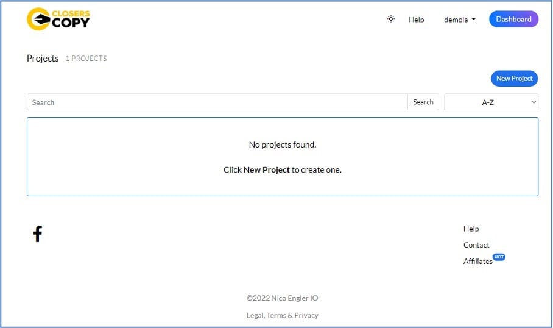Screen dimensions: 553x328
Task: Expand the A-Z sort order dropdown
Action: (x=491, y=102)
